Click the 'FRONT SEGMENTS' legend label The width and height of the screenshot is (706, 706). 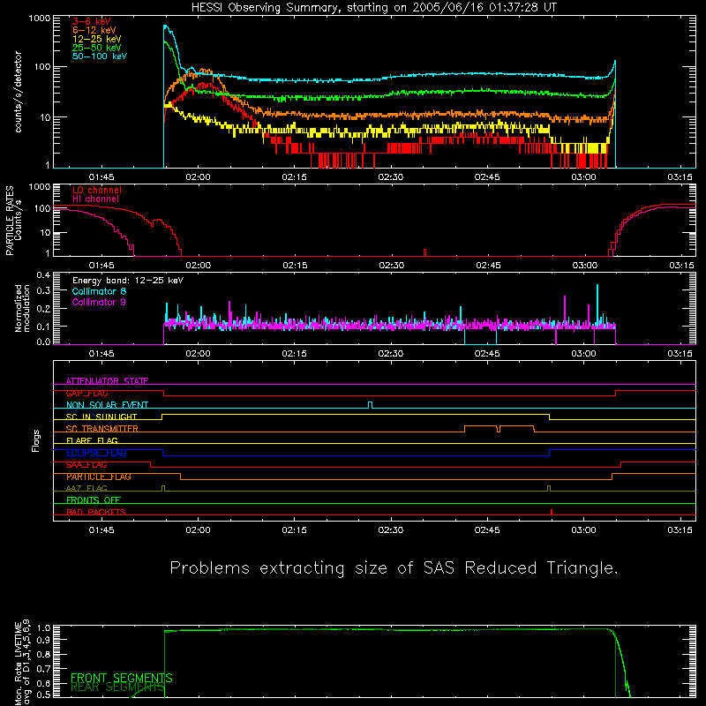point(122,678)
